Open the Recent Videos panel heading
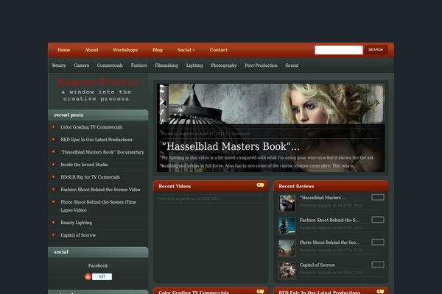 (175, 186)
